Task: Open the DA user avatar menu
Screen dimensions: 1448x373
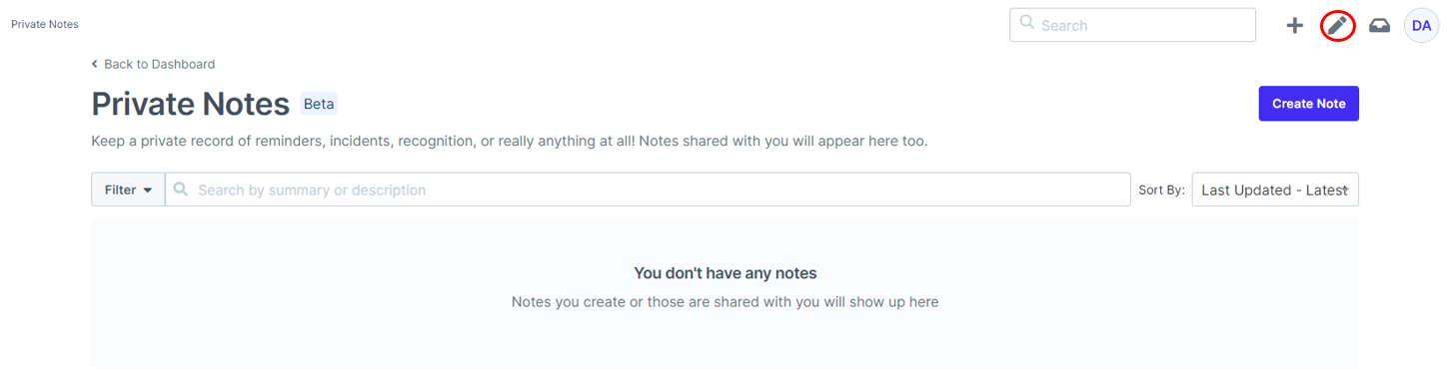Action: (x=1421, y=26)
